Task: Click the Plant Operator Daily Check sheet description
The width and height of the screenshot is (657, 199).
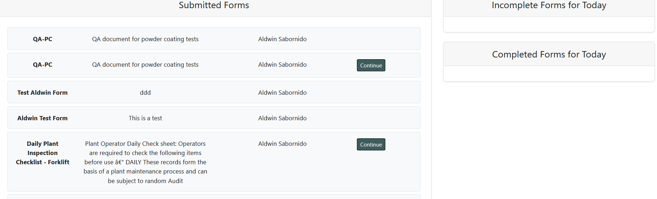Action: point(145,162)
